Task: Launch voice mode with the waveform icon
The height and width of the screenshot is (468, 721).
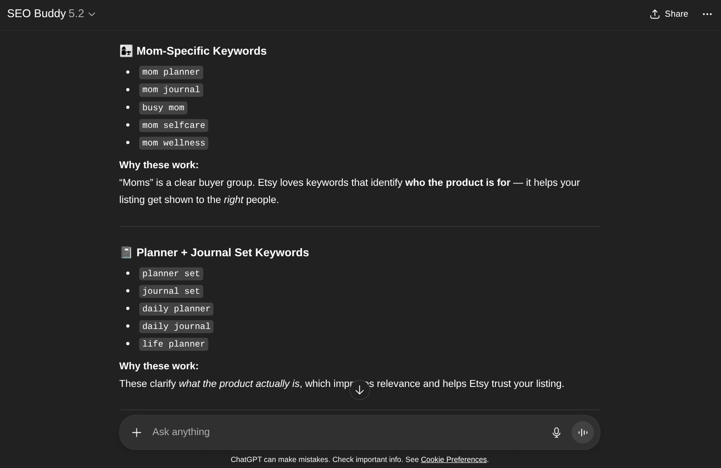Action: 582,432
